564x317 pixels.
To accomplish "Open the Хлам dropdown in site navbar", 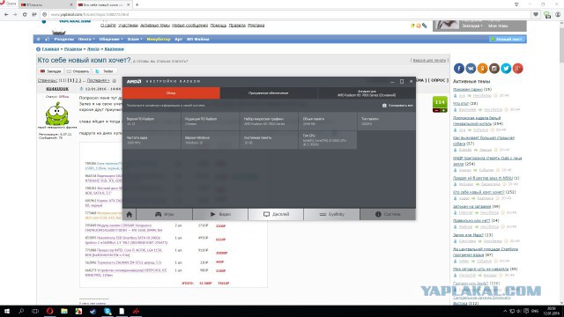I will (135, 39).
